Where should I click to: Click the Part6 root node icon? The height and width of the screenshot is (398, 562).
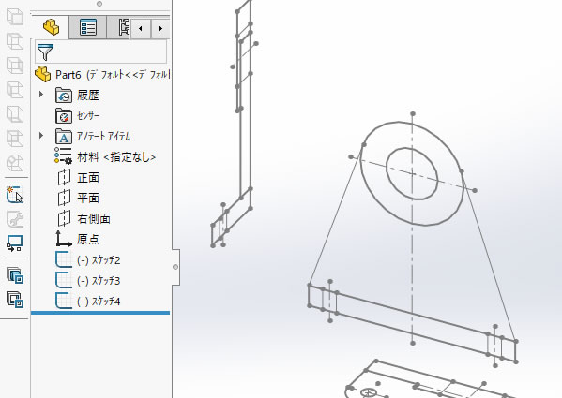(42, 74)
